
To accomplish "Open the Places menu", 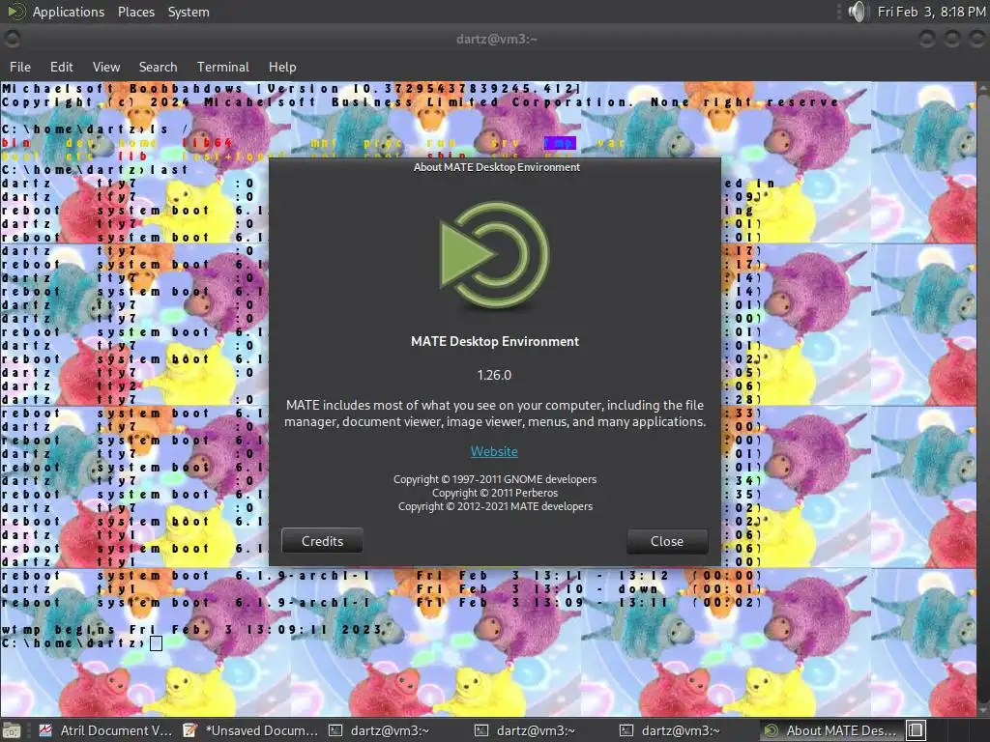I will click(x=135, y=12).
